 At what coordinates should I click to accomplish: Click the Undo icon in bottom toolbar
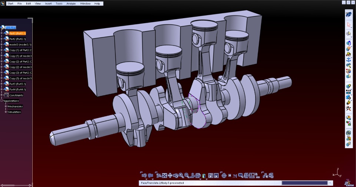coord(144,176)
